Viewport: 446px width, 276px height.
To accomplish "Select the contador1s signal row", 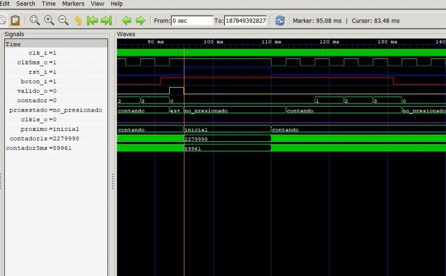I will [x=56, y=139].
